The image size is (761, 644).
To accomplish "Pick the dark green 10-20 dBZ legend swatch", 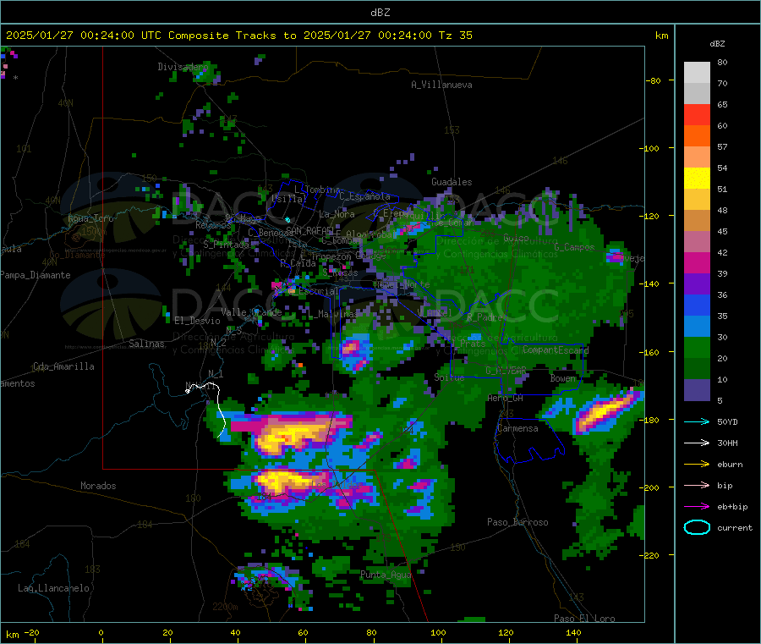I will pyautogui.click(x=697, y=369).
